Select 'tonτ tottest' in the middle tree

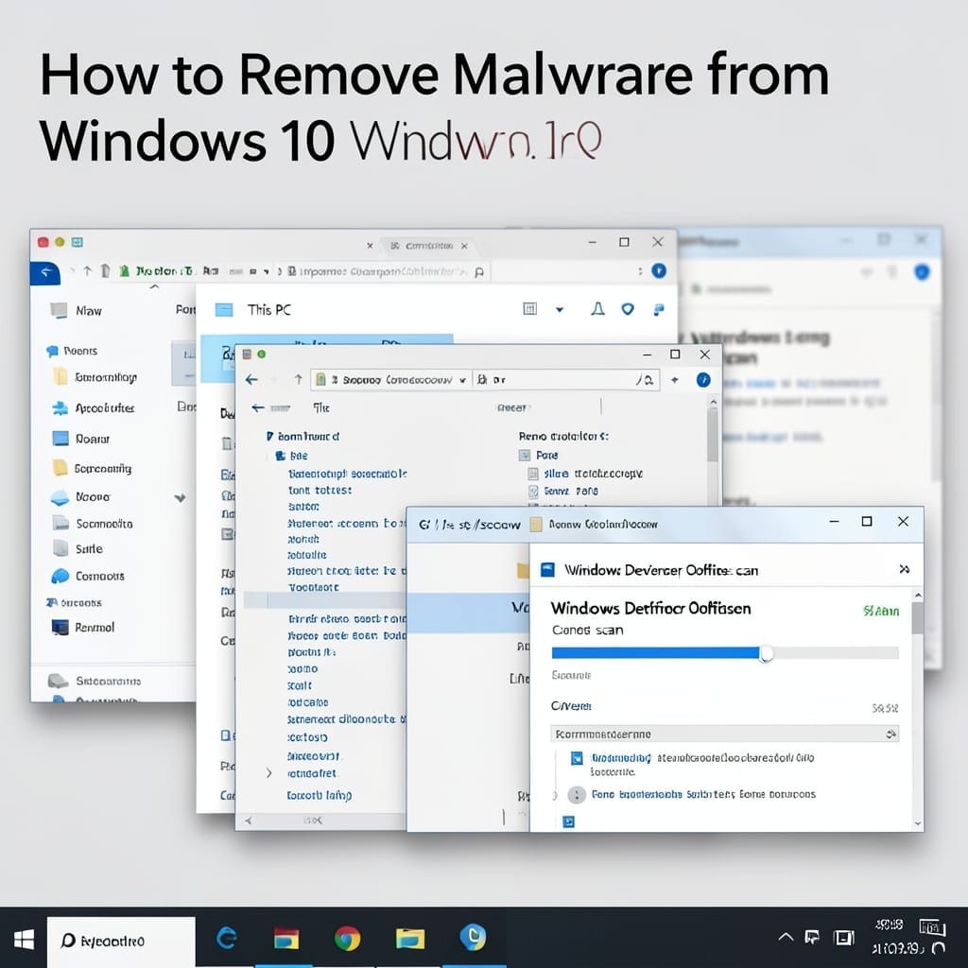[x=320, y=491]
